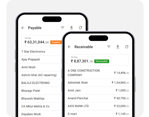Screen dimensions: 149x117
Task: Refresh the Receivable list
Action: point(127,47)
